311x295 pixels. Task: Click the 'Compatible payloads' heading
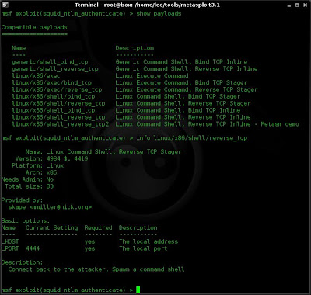coord(34,27)
